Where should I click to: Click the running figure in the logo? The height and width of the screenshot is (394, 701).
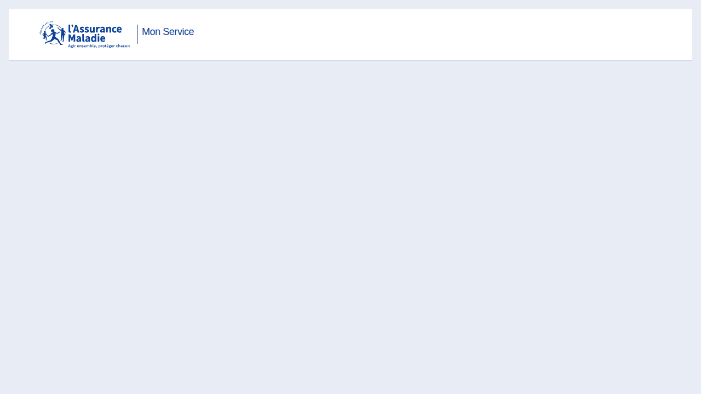click(x=53, y=37)
